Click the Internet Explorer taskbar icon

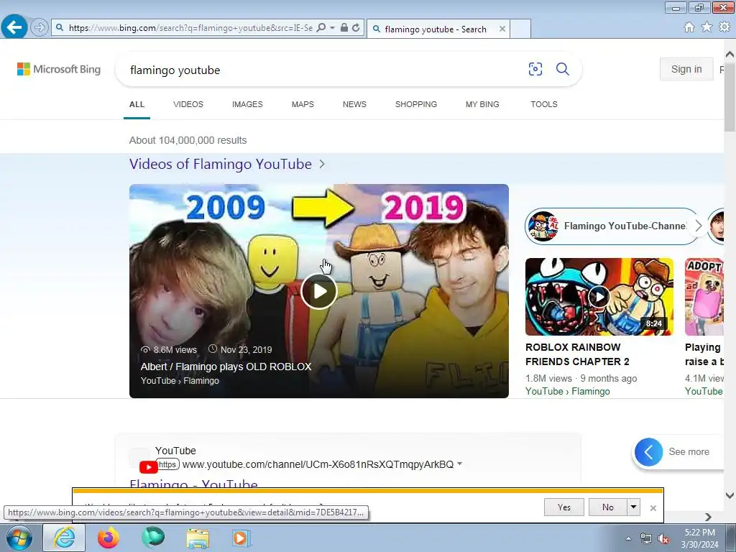64,538
